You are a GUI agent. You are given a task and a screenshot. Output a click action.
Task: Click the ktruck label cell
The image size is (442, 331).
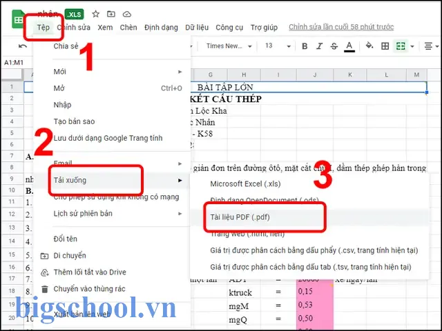click(x=244, y=292)
